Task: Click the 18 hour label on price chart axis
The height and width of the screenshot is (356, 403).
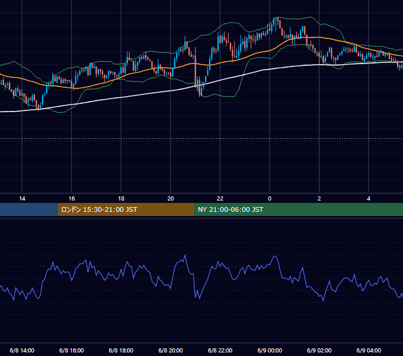Action: pos(121,199)
